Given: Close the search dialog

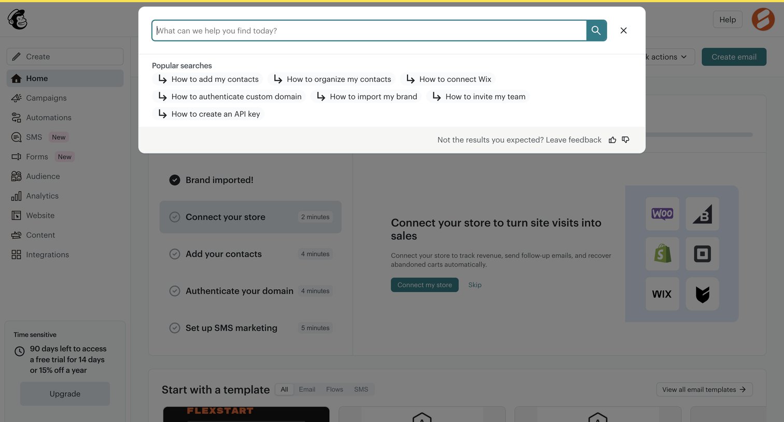Looking at the screenshot, I should click(624, 31).
